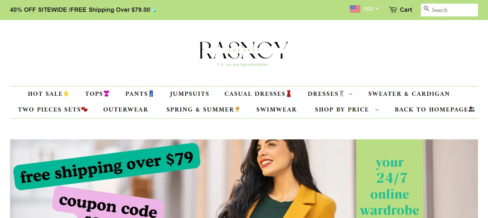Expand the Shop By Price submenu
This screenshot has width=488, height=218.
pyautogui.click(x=347, y=110)
